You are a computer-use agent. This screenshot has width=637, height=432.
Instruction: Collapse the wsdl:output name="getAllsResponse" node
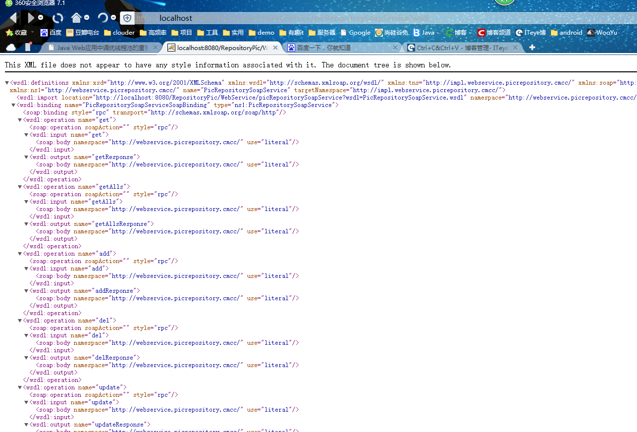point(26,224)
